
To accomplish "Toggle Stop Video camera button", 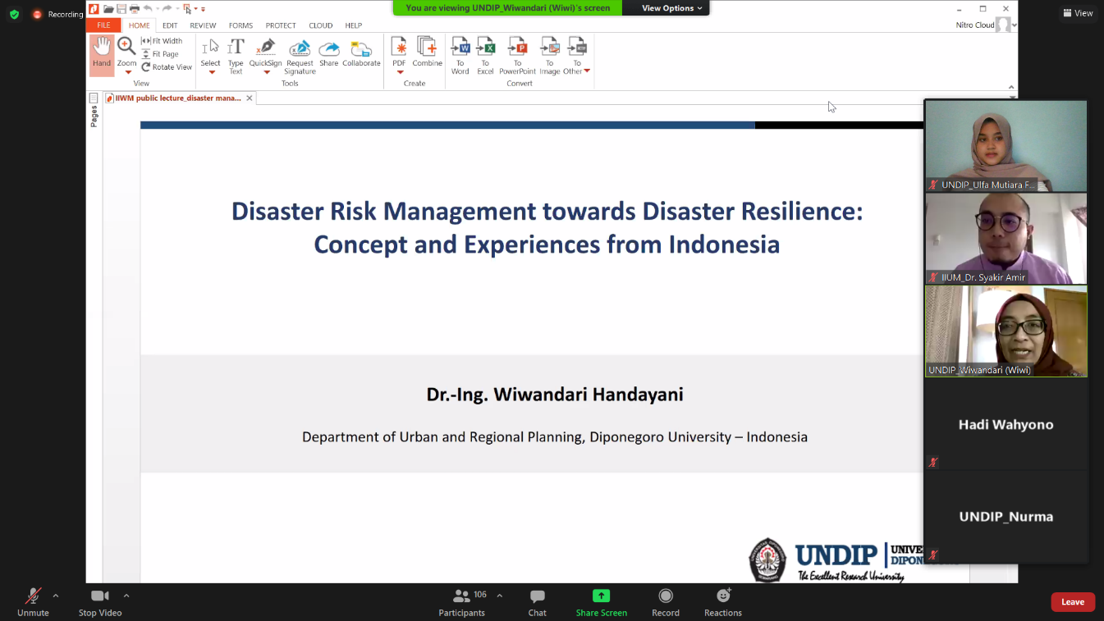I will pos(99,601).
